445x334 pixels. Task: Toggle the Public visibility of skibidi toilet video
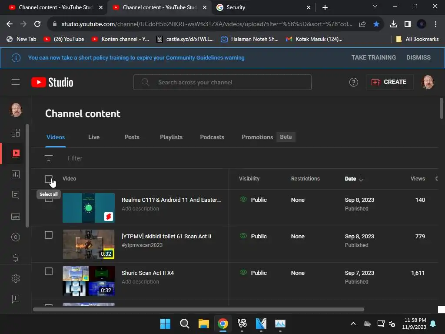point(253,236)
